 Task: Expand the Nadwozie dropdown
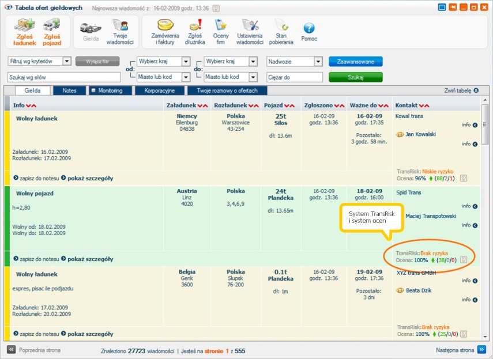click(318, 62)
